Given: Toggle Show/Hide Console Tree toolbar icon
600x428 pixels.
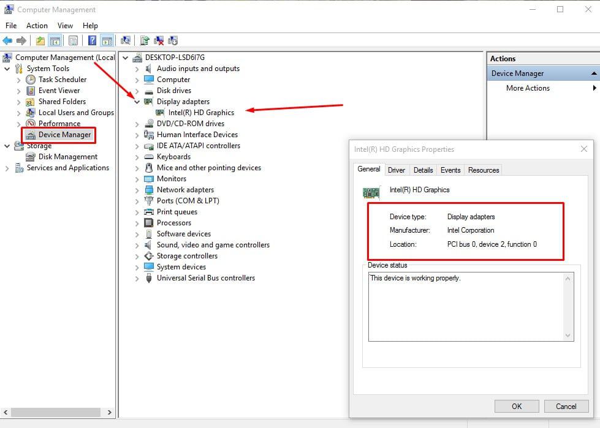Looking at the screenshot, I should click(x=55, y=41).
